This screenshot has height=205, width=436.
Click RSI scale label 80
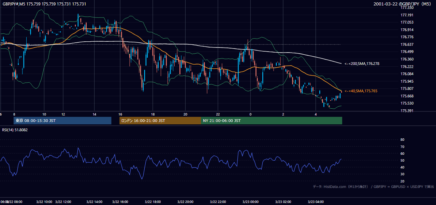[402, 140]
